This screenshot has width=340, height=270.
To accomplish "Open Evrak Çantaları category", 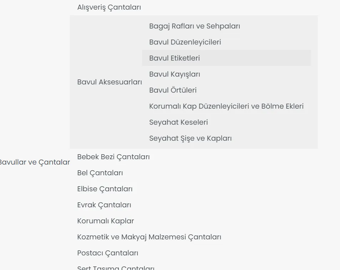I will 104,205.
